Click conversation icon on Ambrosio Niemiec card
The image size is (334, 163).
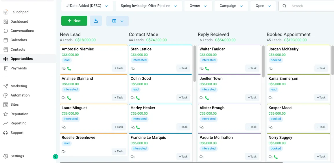64,68
